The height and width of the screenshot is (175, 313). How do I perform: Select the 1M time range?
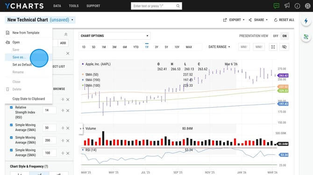(104, 47)
